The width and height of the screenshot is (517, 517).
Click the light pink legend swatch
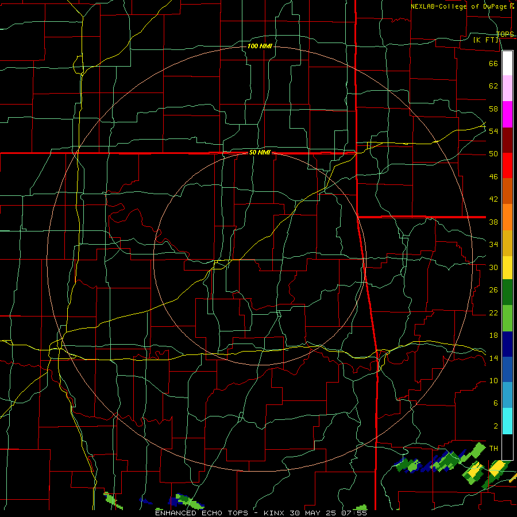click(507, 88)
